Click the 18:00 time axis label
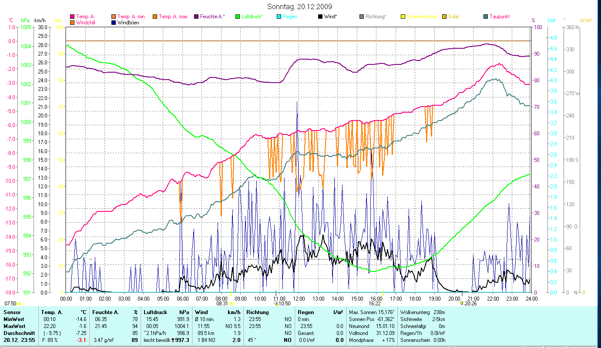This screenshot has height=348, width=601. point(415,298)
